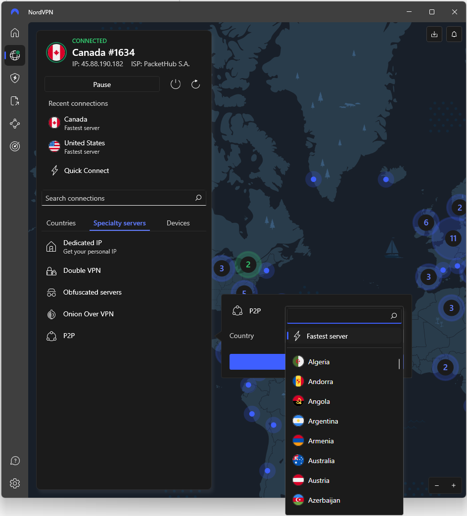The height and width of the screenshot is (516, 467).
Task: Click the Greenland server dot on map
Action: tap(314, 179)
